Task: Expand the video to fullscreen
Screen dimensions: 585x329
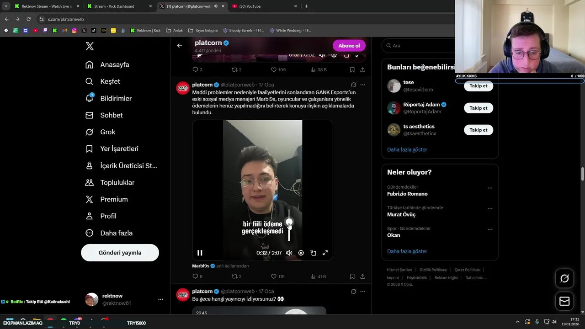Action: (x=325, y=253)
